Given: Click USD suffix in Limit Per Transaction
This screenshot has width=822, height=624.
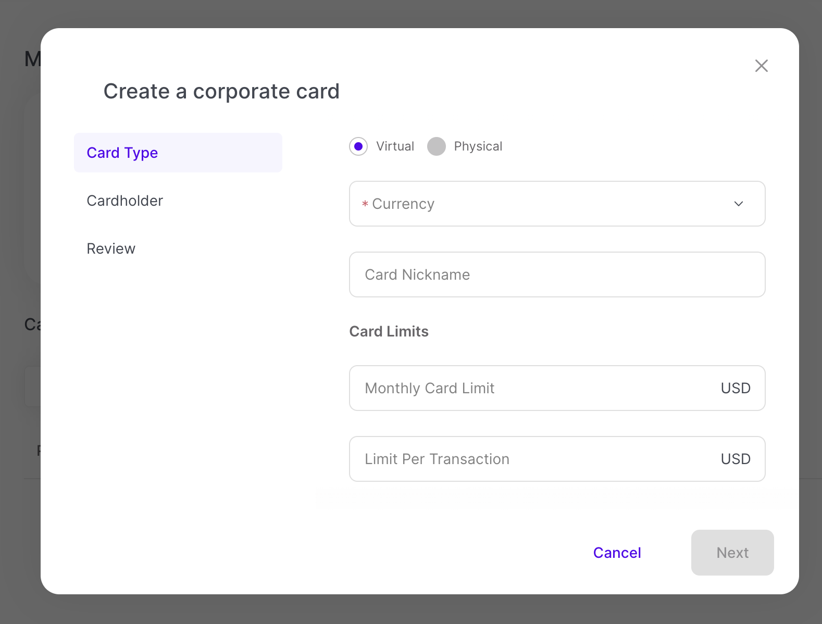Looking at the screenshot, I should [x=736, y=459].
